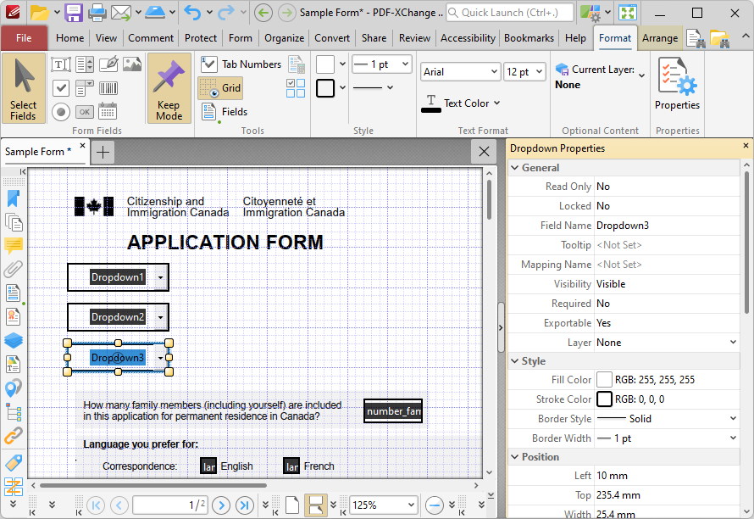Click the Stroke Color swatch in properties
Screen dimensions: 754x519
pos(604,399)
